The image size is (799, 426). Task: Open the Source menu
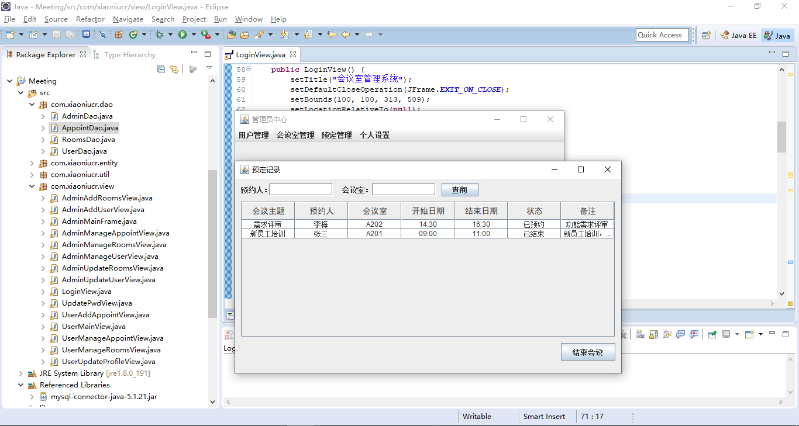(x=56, y=19)
